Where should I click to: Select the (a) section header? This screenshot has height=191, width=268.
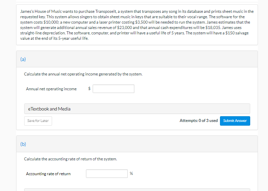(x=23, y=59)
